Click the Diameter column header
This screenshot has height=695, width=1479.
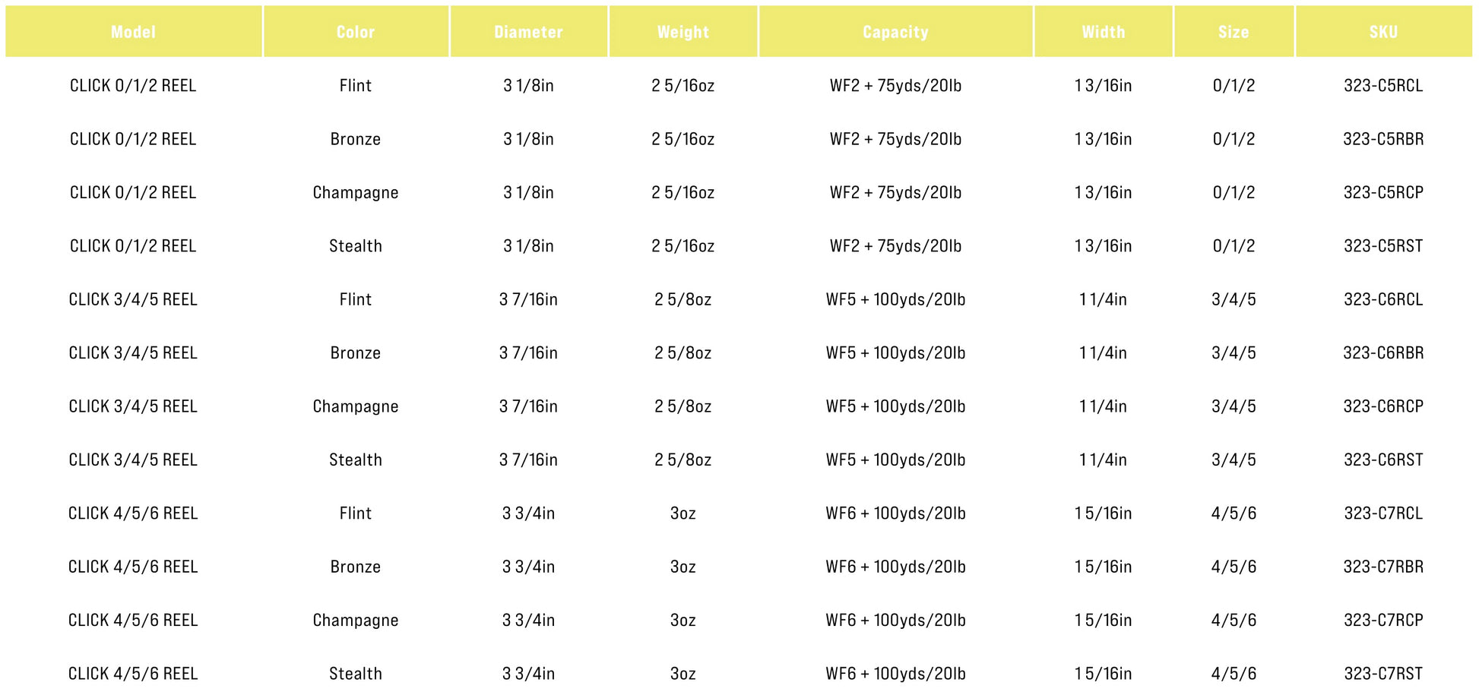click(x=528, y=32)
